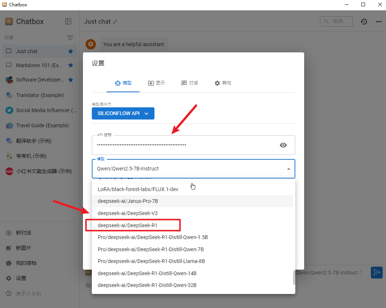Open the bottom Qwen2.5-7B-Instruct model selector

tap(328, 273)
